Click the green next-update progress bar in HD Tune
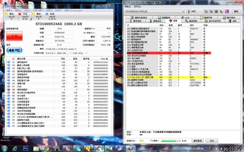244x152 pixels. tap(171, 141)
